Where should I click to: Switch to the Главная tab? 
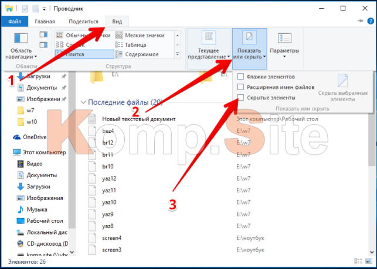pos(45,22)
